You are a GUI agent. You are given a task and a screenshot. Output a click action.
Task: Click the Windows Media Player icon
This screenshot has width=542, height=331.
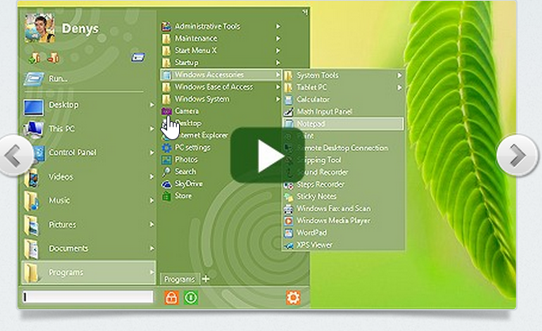tap(288, 221)
